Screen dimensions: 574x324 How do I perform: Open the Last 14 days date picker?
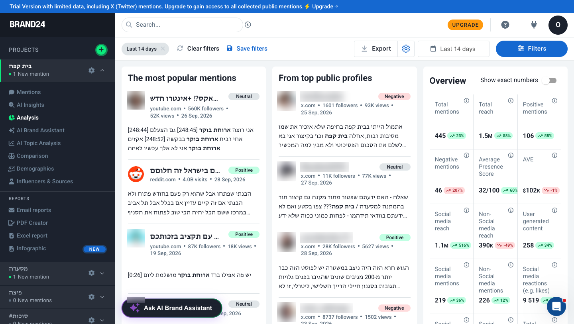454,49
